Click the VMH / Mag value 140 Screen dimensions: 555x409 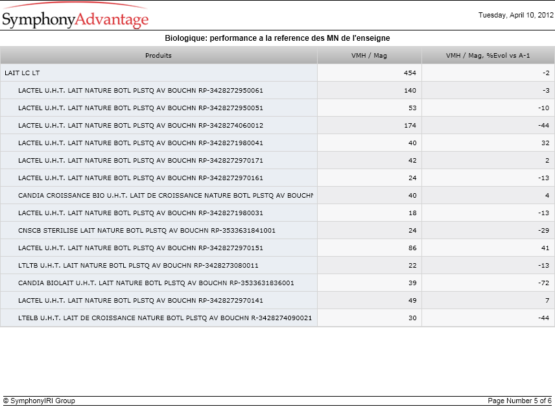coord(410,91)
